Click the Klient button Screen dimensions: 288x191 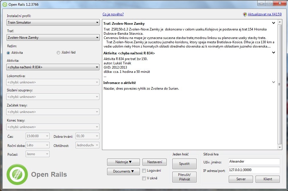[267, 179]
